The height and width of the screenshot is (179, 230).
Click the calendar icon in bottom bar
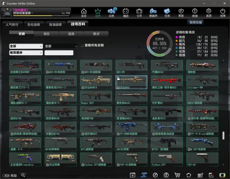tap(133, 175)
